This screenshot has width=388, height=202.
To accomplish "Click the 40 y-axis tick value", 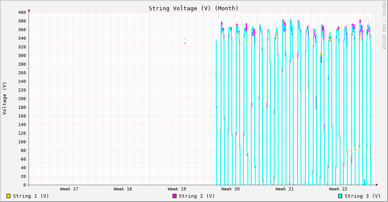I will coord(23,167).
